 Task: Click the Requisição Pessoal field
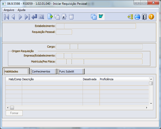(x=64, y=32)
